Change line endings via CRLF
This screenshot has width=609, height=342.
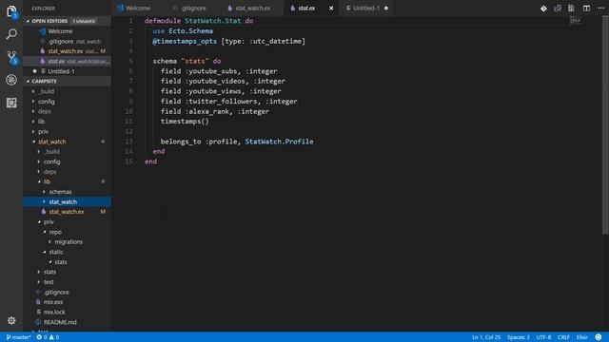(563, 337)
